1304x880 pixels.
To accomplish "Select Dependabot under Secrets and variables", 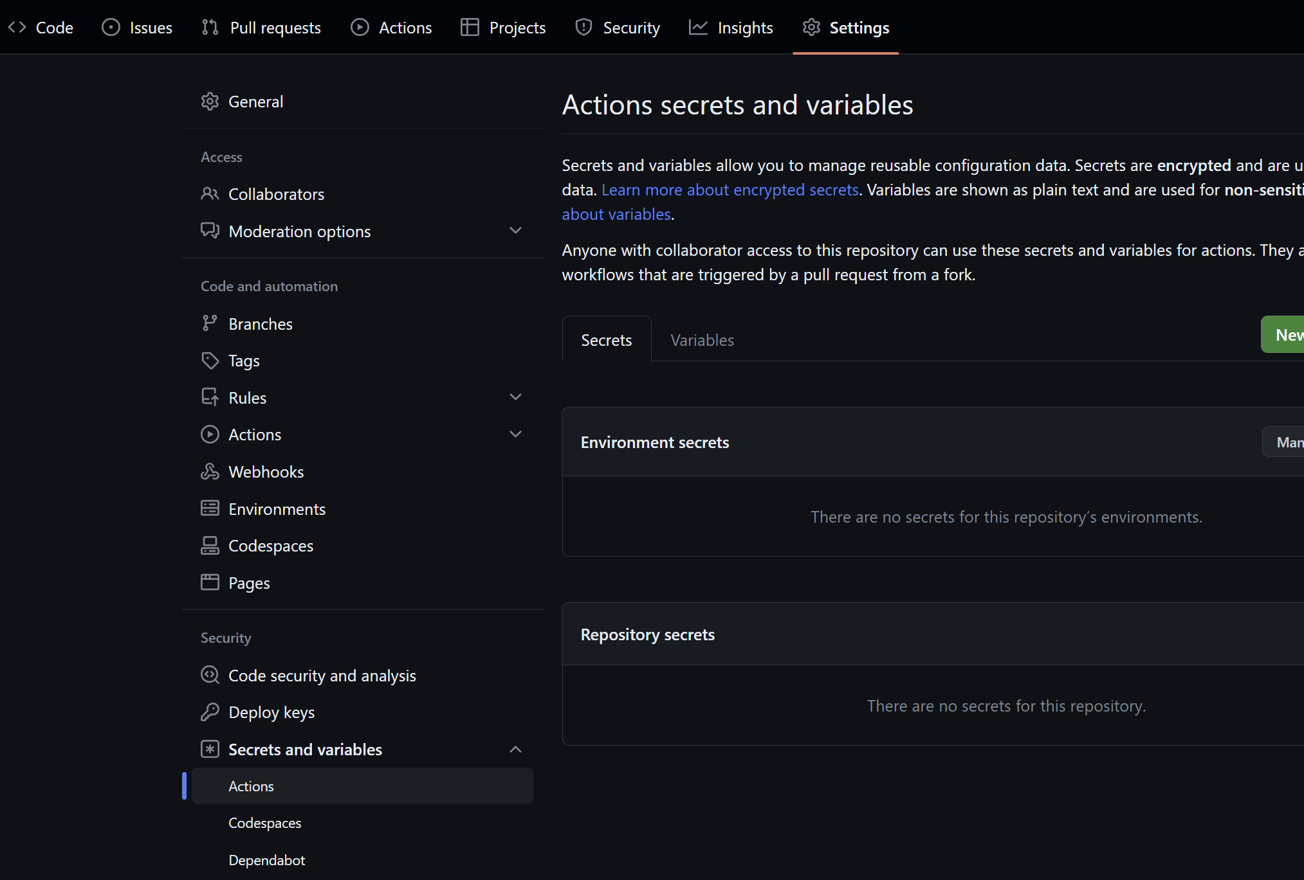I will (266, 860).
